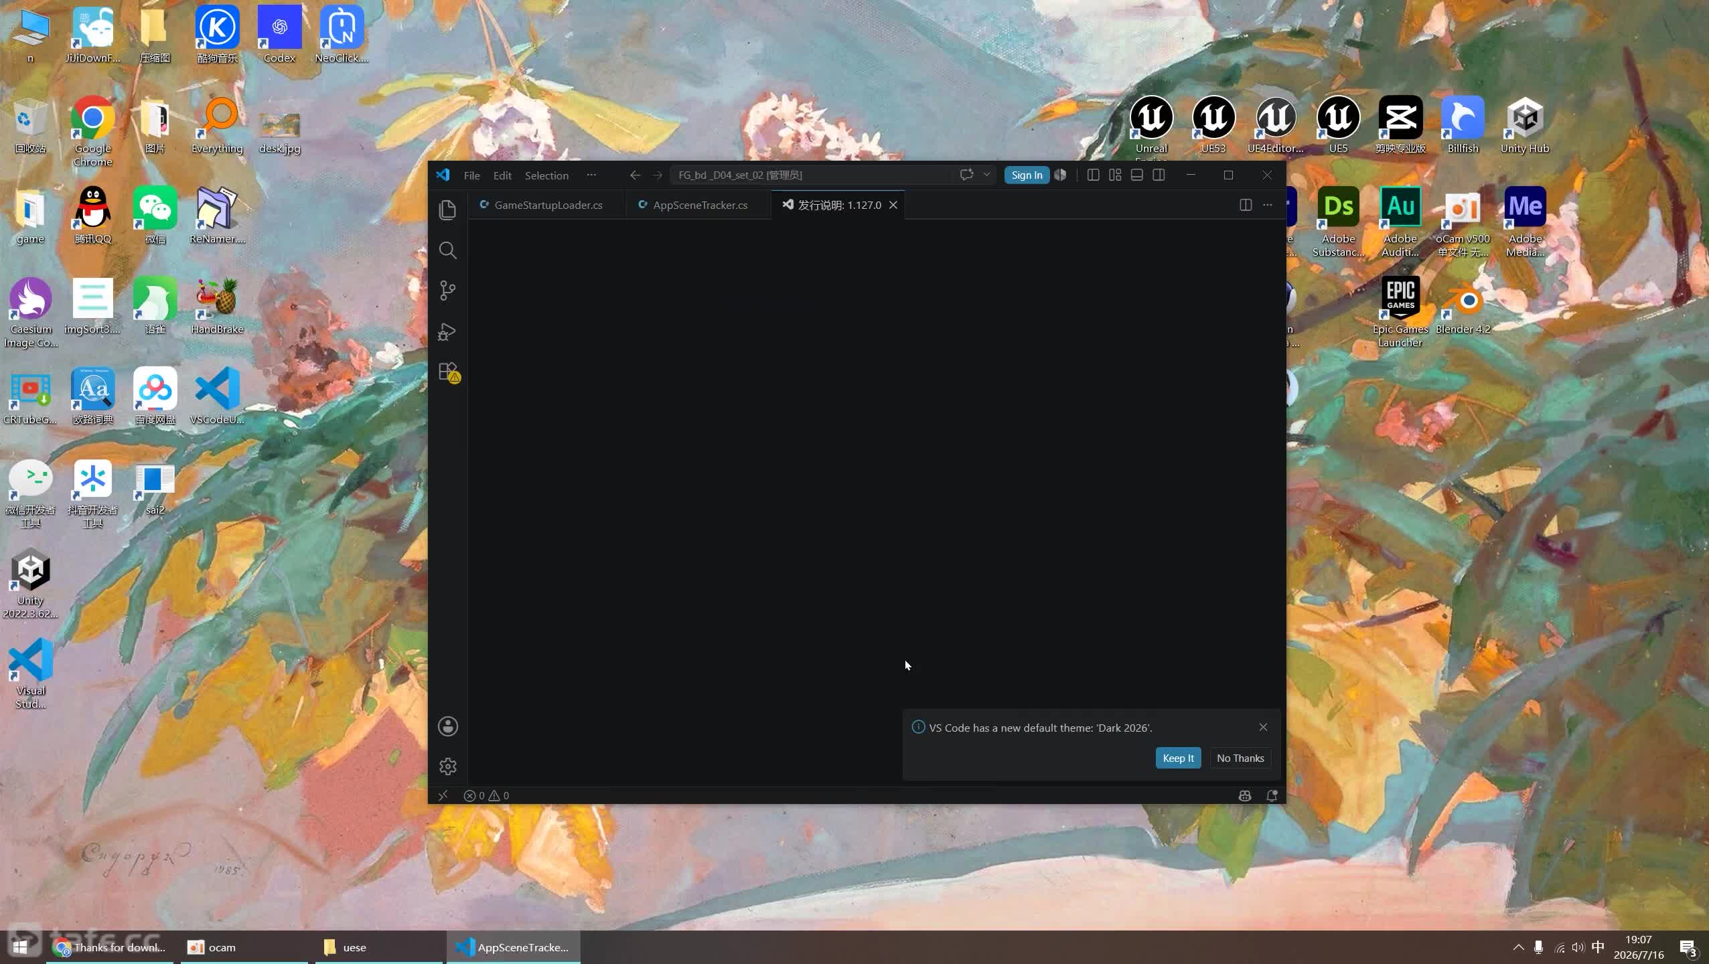Select the Blender 4.2 desktop icon

pos(1463,306)
